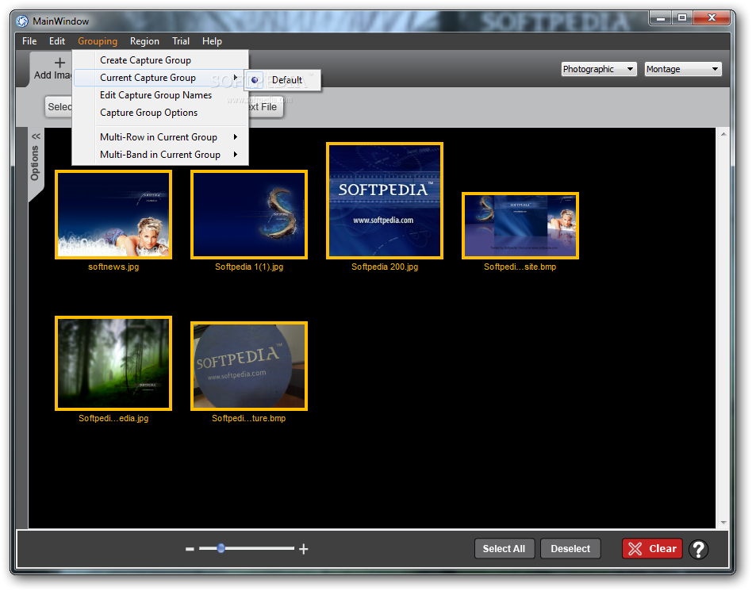Screen dimensions: 752x591
Task: Open Capture Group Options
Action: click(x=160, y=113)
